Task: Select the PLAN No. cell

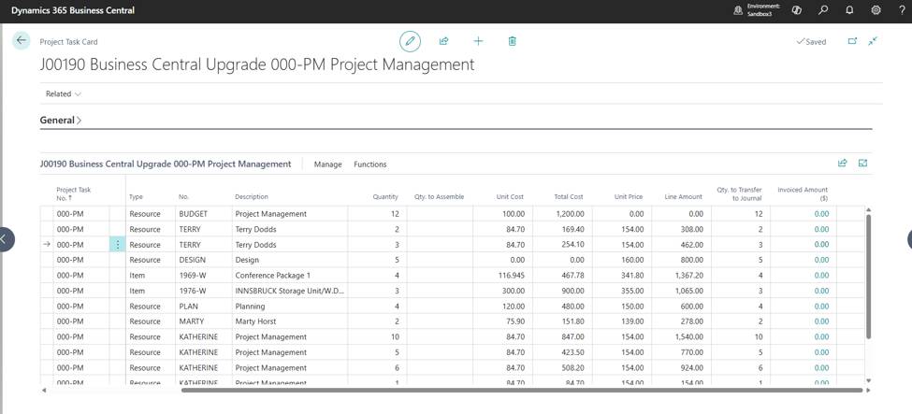Action: (x=204, y=307)
